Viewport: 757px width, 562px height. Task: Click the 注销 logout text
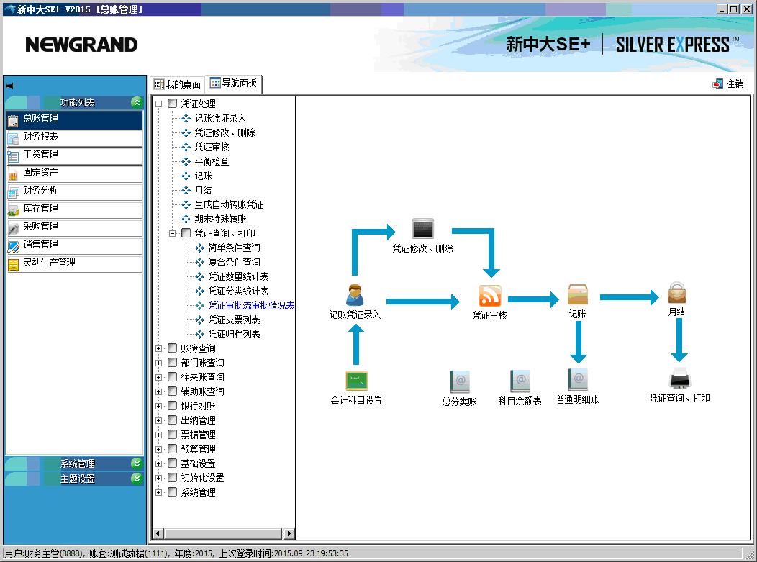pos(735,84)
